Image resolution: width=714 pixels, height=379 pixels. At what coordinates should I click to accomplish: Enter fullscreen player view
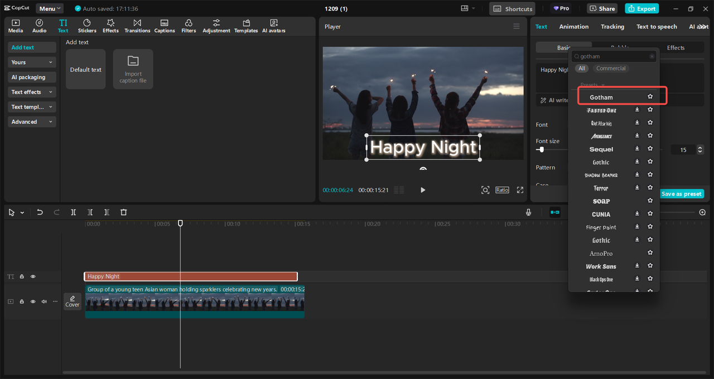coord(520,190)
